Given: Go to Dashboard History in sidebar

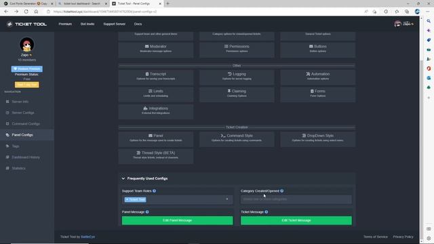Looking at the screenshot, I should click(27, 157).
